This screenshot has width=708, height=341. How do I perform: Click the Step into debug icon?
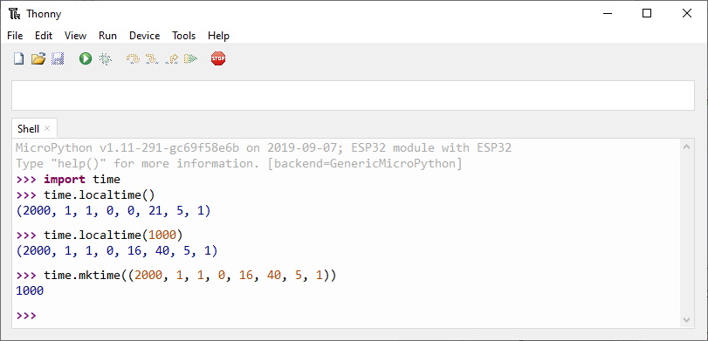coord(152,58)
